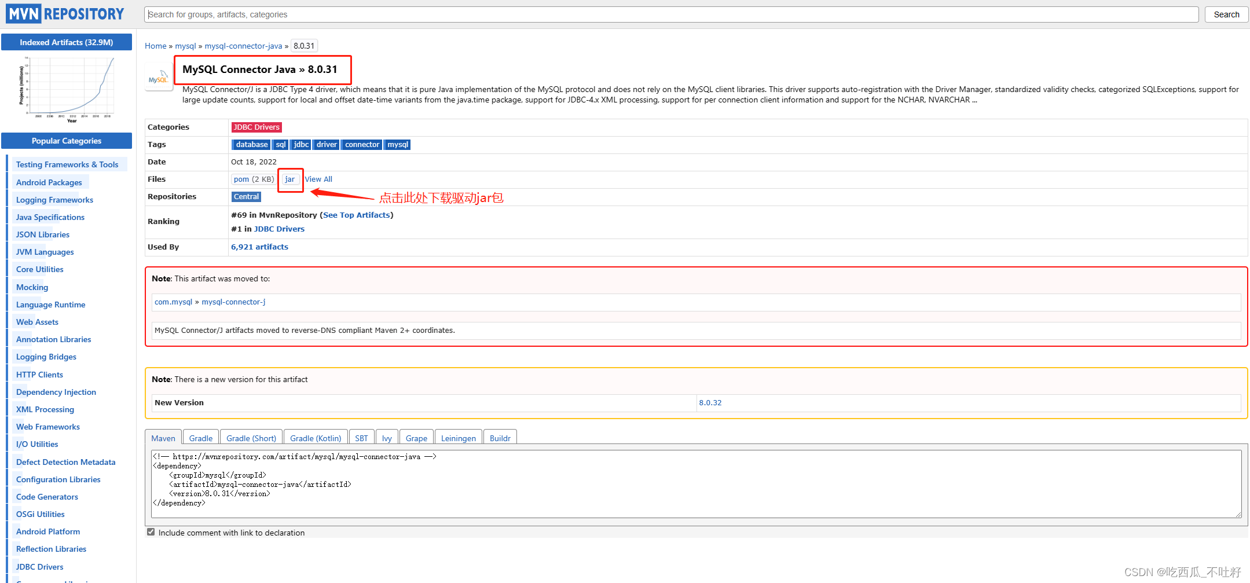The height and width of the screenshot is (583, 1250).
Task: Open JVM Languages category
Action: [x=45, y=252]
